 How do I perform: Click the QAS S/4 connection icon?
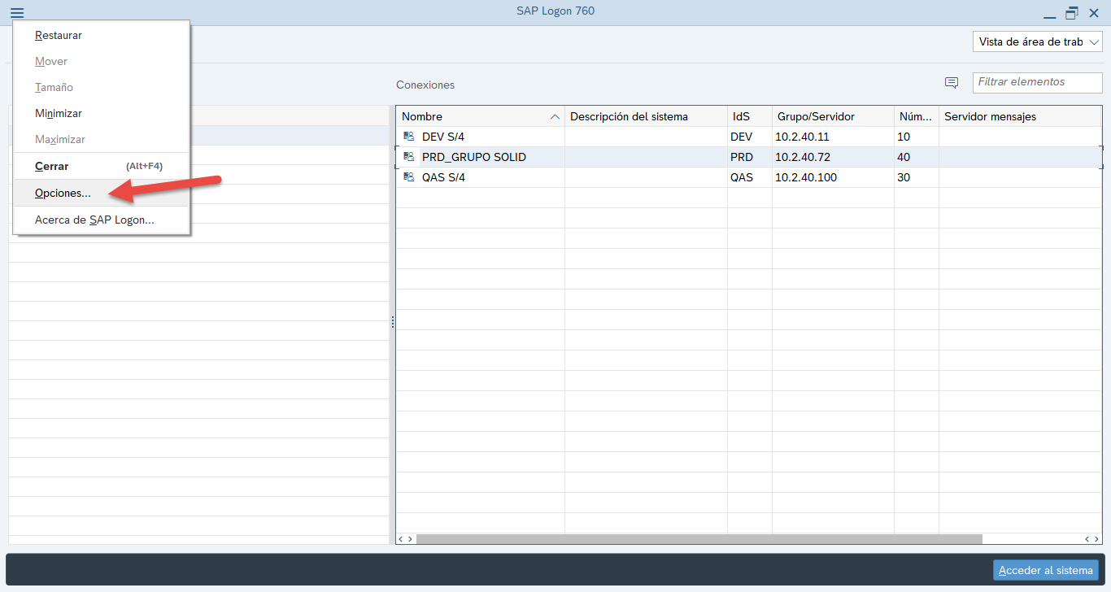pyautogui.click(x=409, y=177)
